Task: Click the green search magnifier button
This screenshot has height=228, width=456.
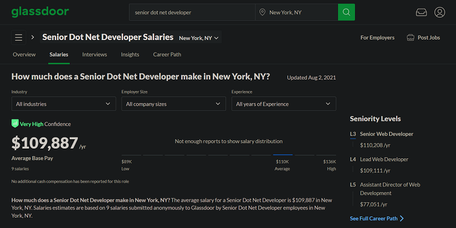Action: click(x=346, y=12)
